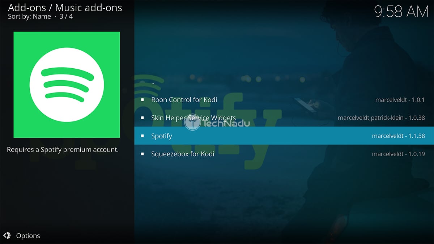Open Squeezebox for Kodi add-on
Image resolution: width=434 pixels, height=244 pixels.
284,154
